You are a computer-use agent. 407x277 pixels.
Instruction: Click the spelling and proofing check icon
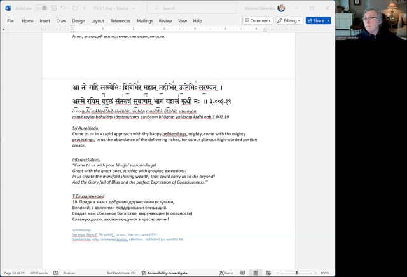55,273
